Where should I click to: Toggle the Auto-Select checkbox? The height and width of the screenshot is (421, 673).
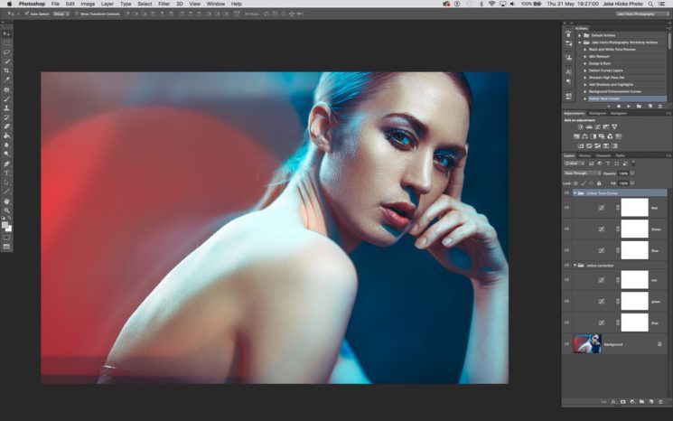[26, 14]
